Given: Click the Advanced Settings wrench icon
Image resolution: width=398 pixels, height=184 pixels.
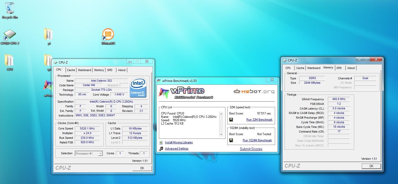Looking at the screenshot, I should (x=161, y=149).
